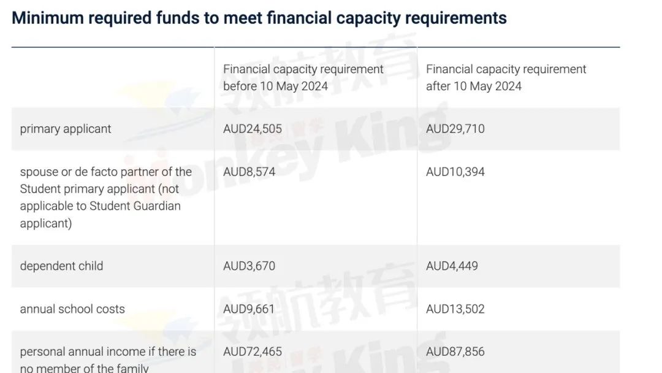Click the 'Minimum required funds' page heading

tap(259, 18)
